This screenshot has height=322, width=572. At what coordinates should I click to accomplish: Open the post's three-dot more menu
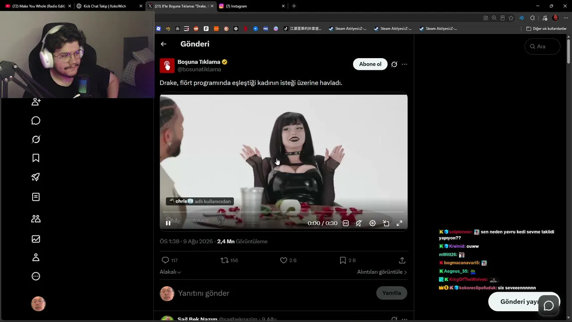pyautogui.click(x=404, y=64)
